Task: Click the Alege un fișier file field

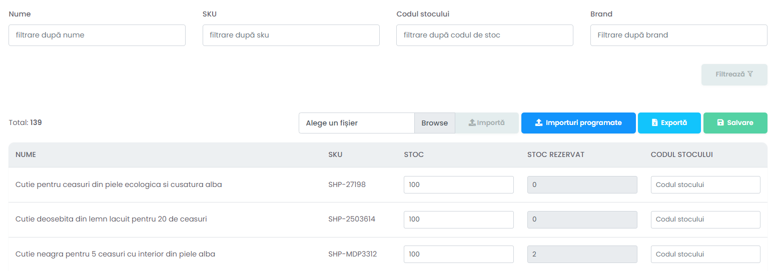Action: [x=357, y=123]
